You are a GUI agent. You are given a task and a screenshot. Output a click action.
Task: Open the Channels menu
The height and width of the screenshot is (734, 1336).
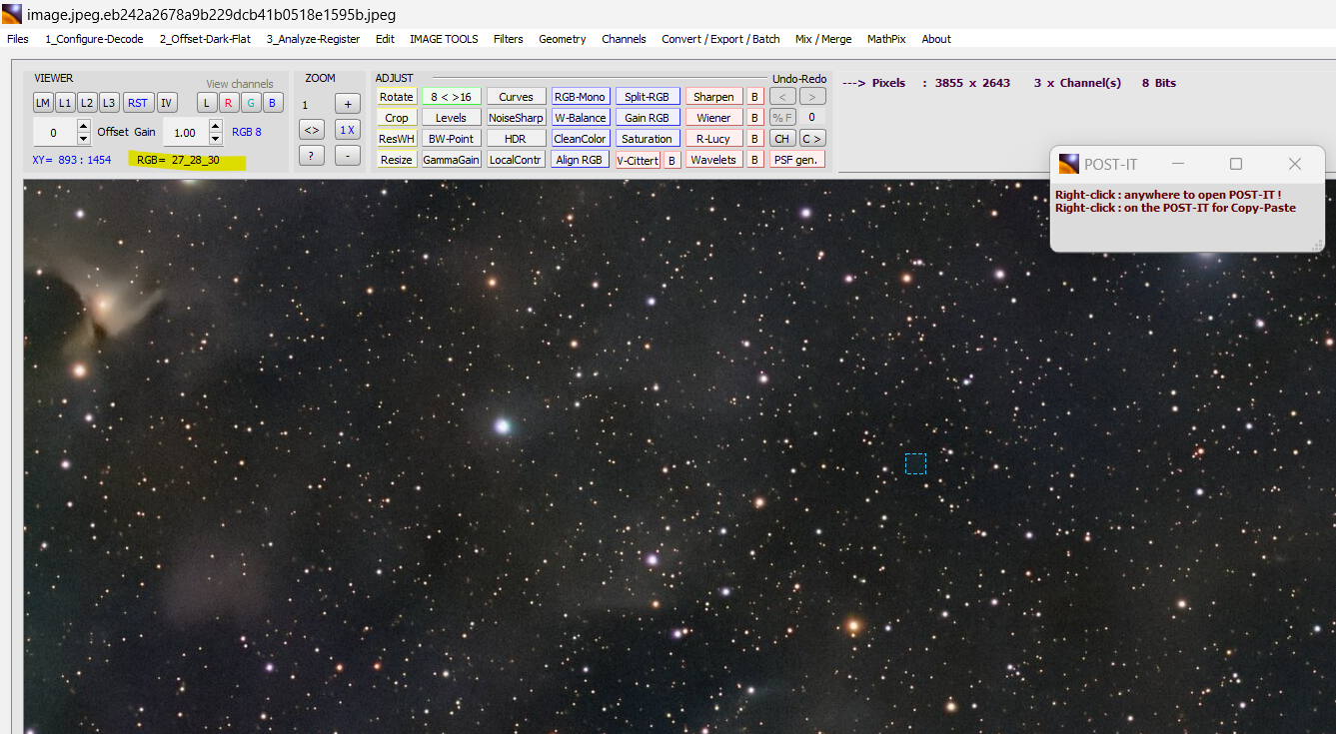coord(624,39)
